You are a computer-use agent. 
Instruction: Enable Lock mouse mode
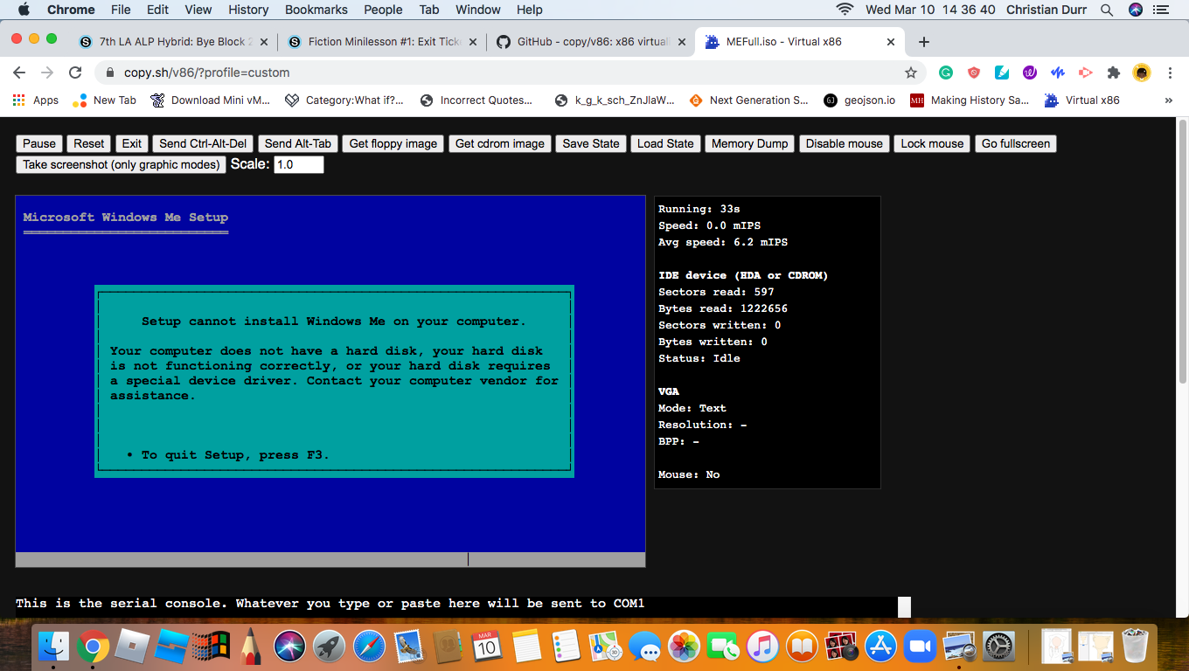pyautogui.click(x=931, y=143)
